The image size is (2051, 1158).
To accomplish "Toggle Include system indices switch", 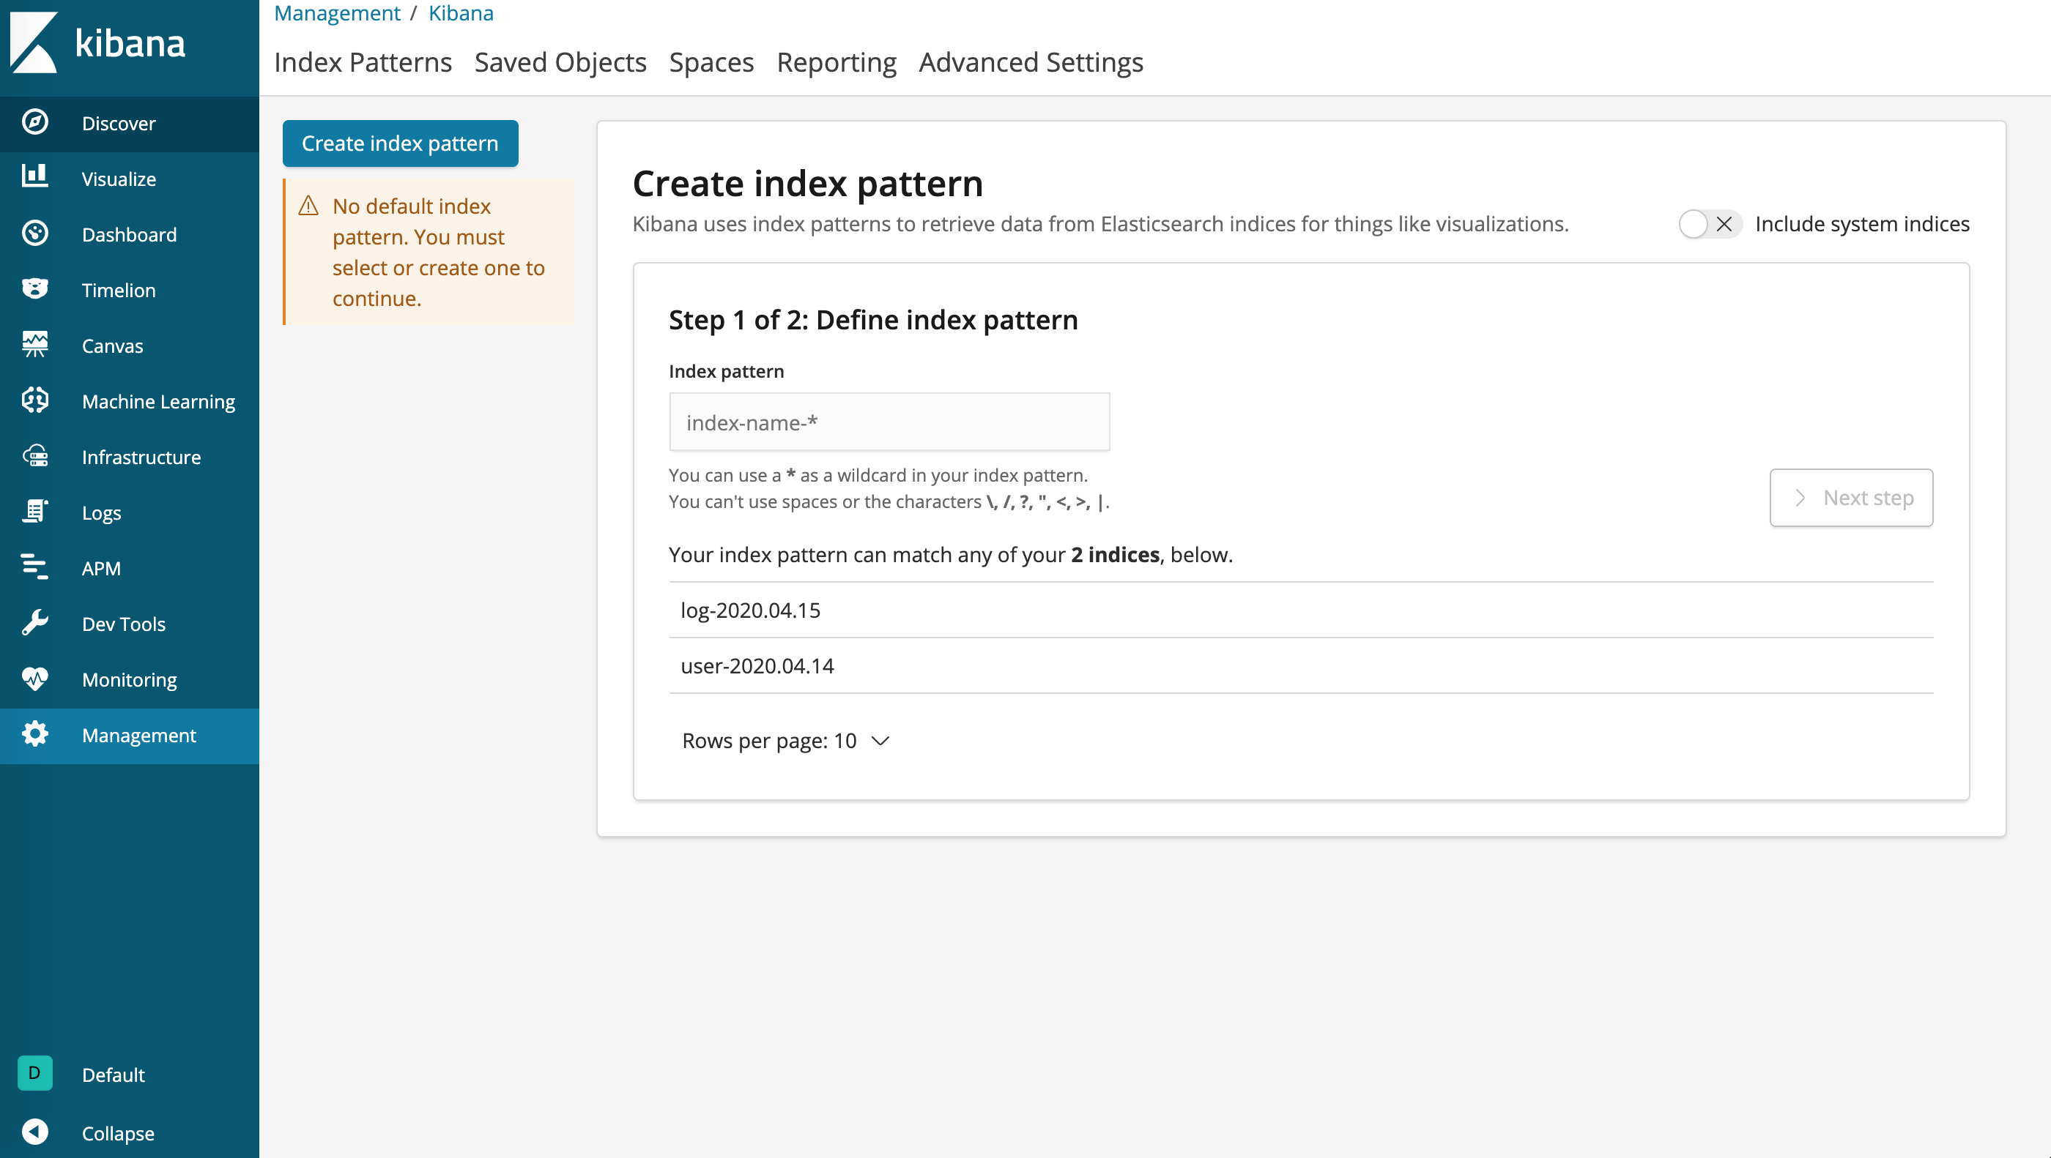I will click(x=1709, y=225).
